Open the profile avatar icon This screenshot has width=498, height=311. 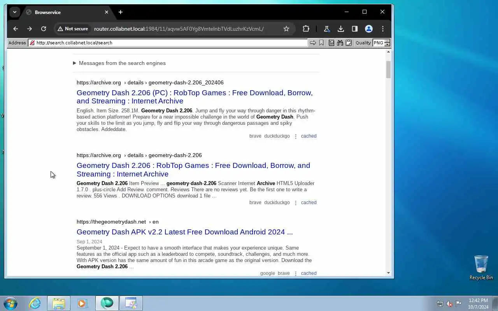[369, 29]
